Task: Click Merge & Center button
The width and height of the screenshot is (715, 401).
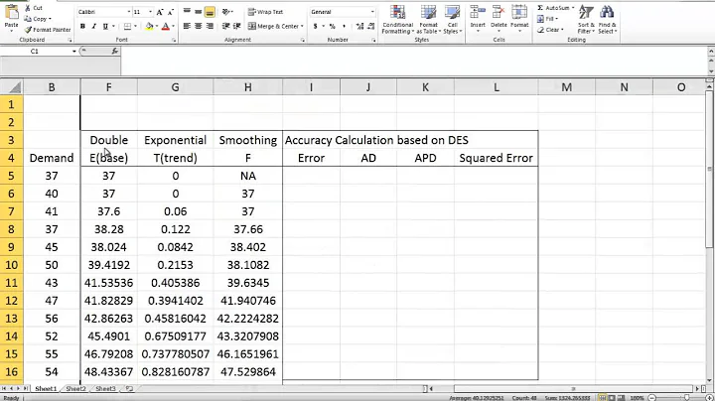Action: click(x=273, y=27)
